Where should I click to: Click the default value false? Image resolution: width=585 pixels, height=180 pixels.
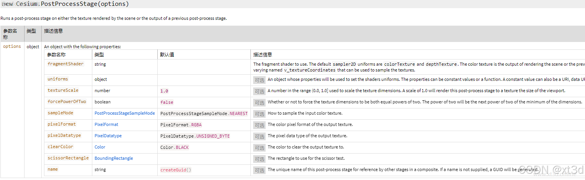point(167,102)
